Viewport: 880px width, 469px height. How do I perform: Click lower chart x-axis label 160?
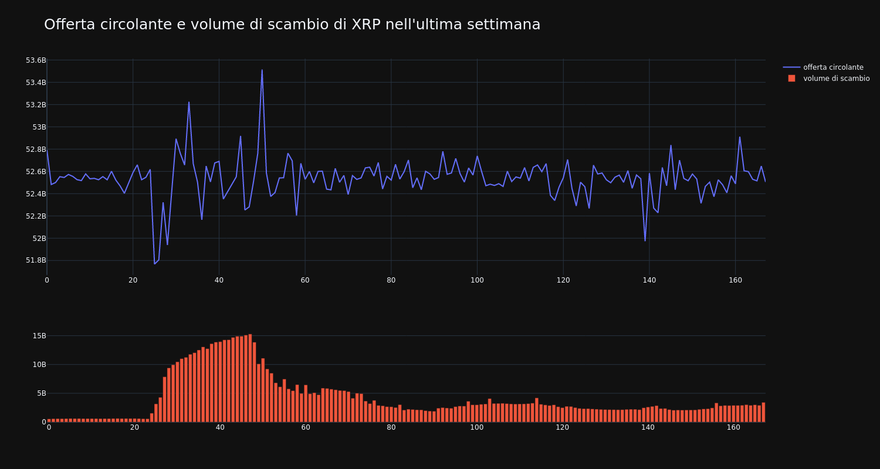click(734, 427)
